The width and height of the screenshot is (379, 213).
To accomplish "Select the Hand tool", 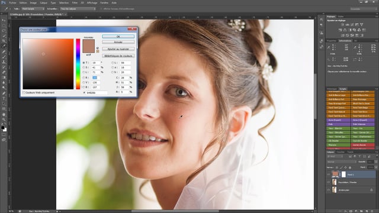I will 4,114.
